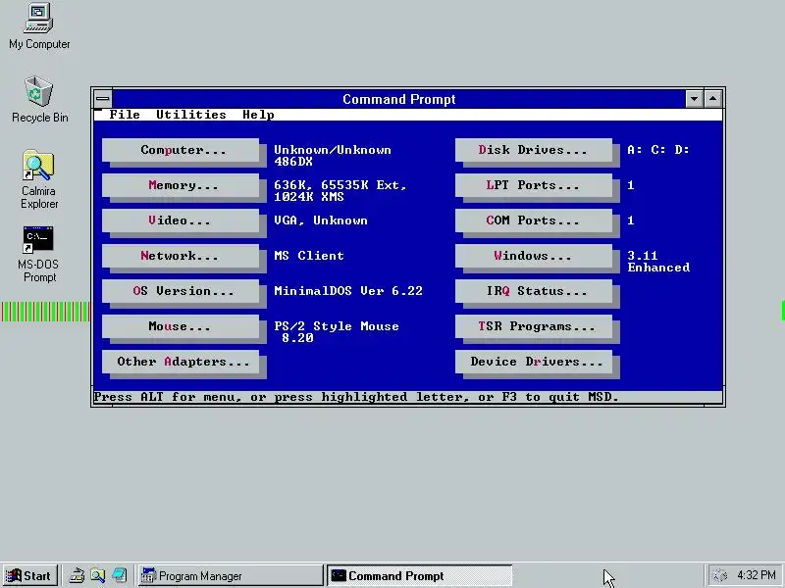Click the magnifier folder quick-launch icon
Viewport: 785px width, 588px height.
point(97,575)
